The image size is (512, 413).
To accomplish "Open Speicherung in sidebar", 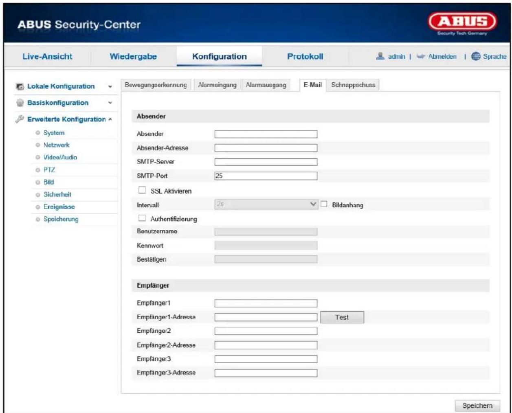I will click(x=61, y=219).
